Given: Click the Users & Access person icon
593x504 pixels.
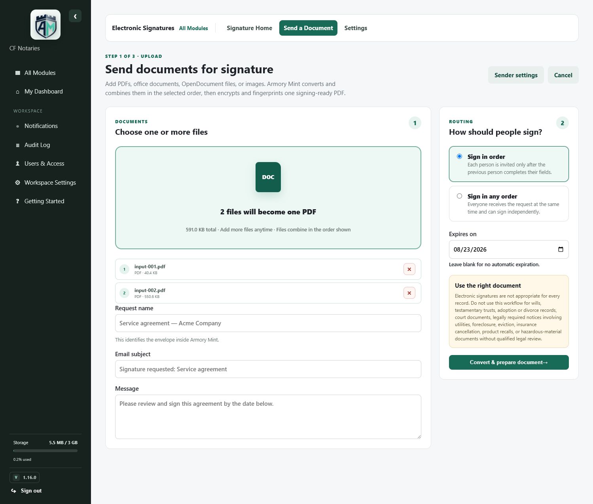Looking at the screenshot, I should point(17,164).
